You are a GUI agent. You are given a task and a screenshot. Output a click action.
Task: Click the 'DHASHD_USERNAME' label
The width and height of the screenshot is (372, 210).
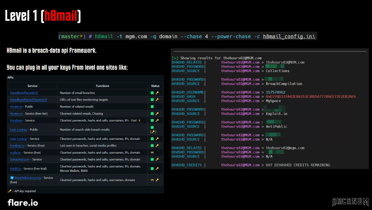[188, 92]
